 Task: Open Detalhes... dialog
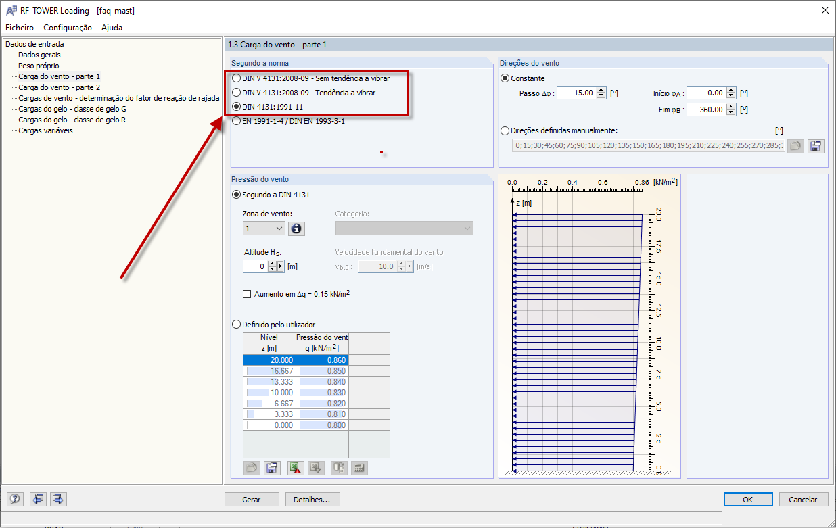[x=312, y=500]
